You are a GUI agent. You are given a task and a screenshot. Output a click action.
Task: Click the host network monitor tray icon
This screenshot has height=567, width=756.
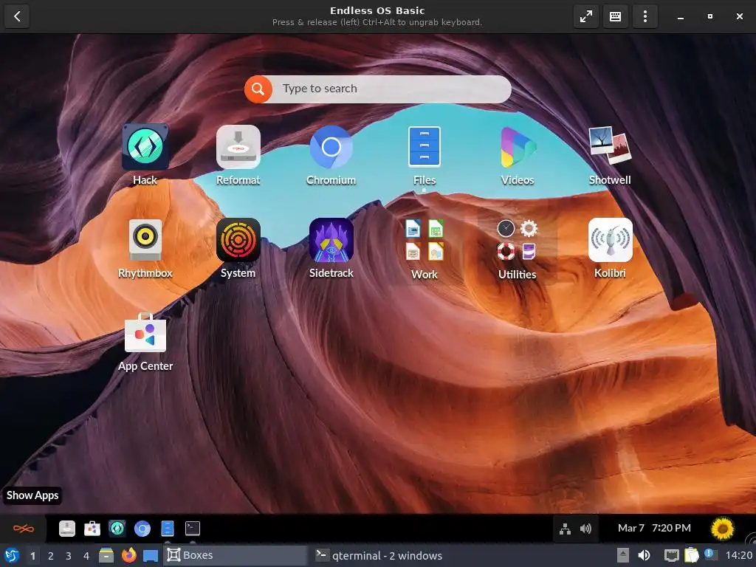click(x=671, y=556)
